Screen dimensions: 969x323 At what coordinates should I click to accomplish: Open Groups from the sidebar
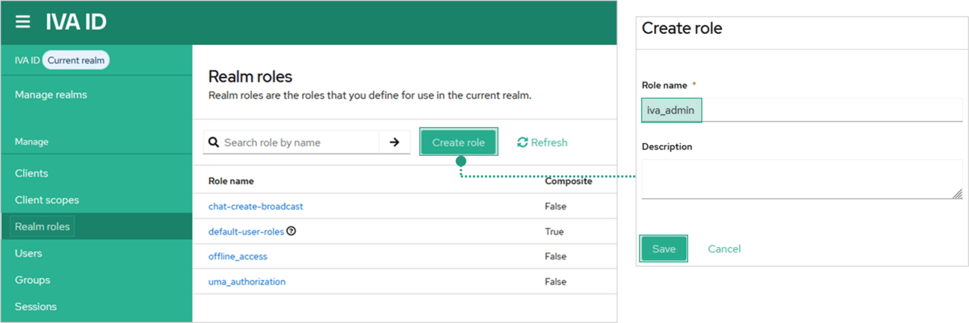[33, 280]
